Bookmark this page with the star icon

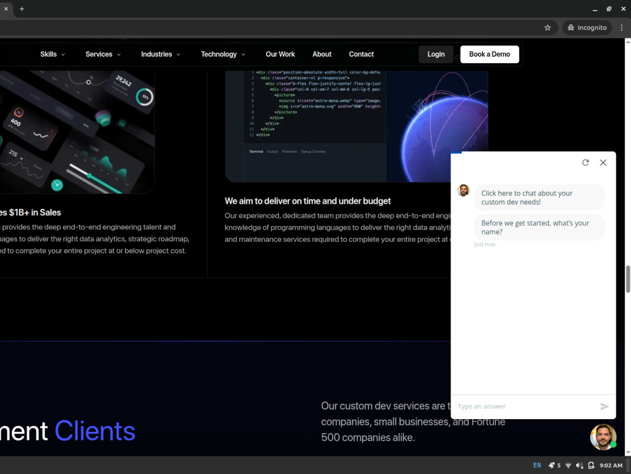(547, 28)
